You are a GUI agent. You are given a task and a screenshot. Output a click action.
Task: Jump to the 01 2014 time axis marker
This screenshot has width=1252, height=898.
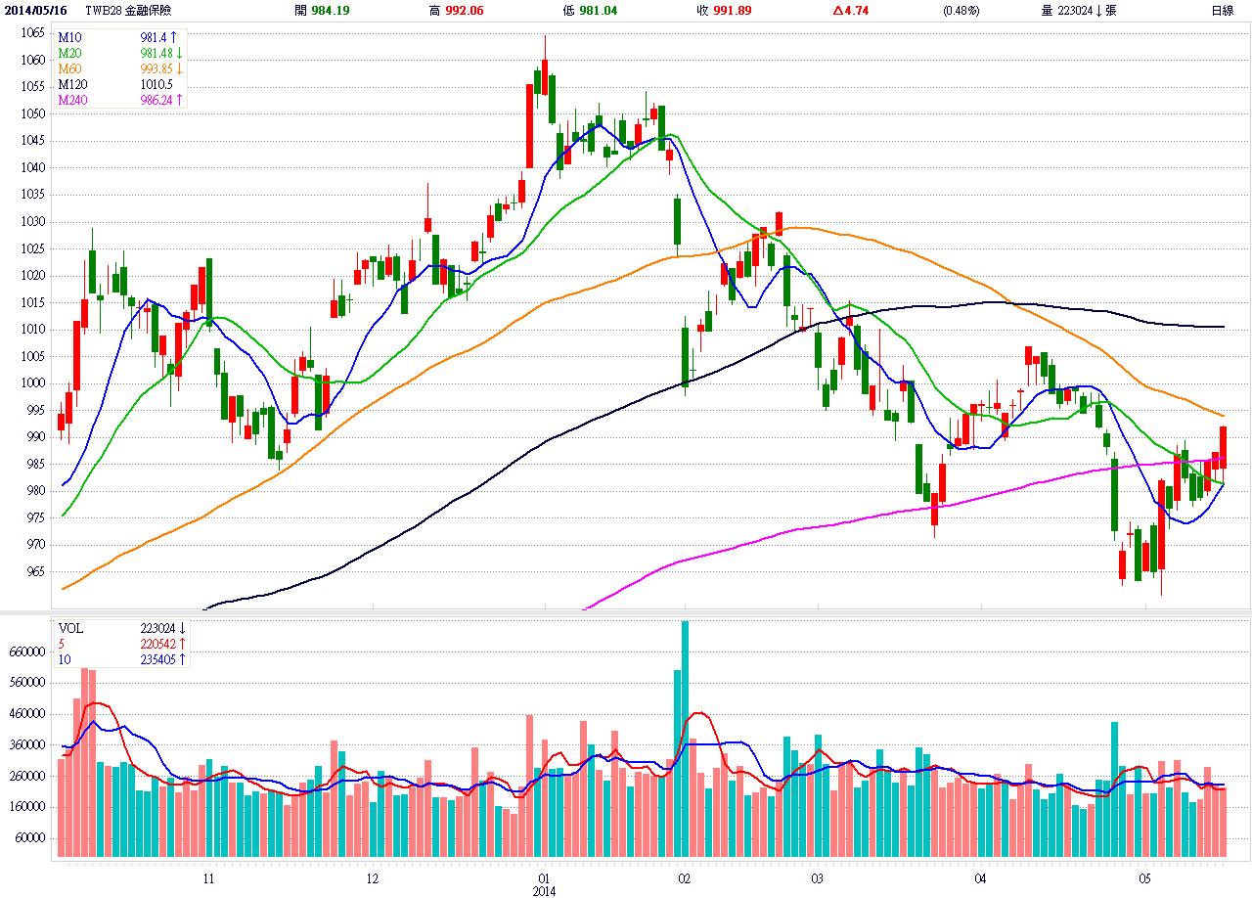(543, 885)
